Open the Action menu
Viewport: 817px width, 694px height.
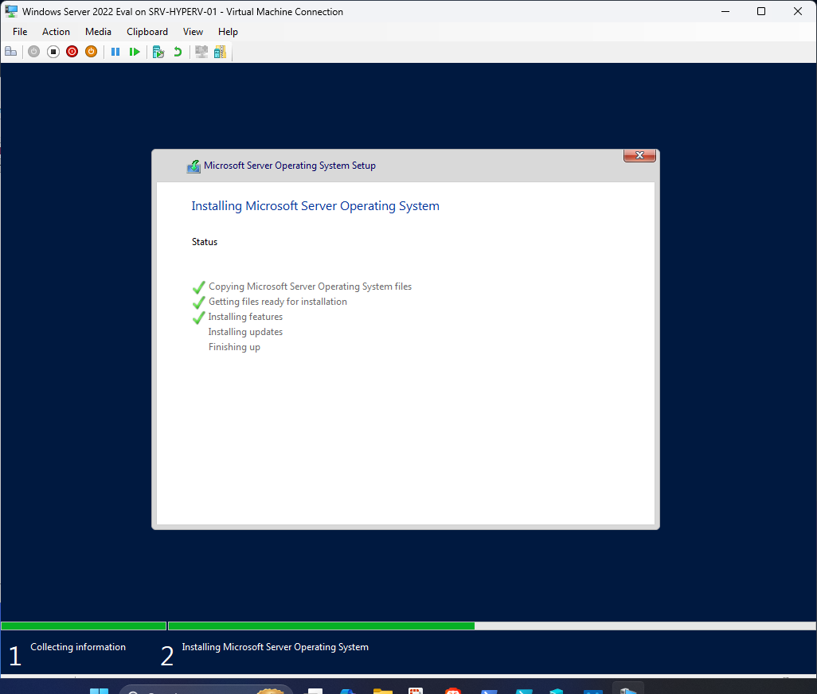tap(56, 32)
